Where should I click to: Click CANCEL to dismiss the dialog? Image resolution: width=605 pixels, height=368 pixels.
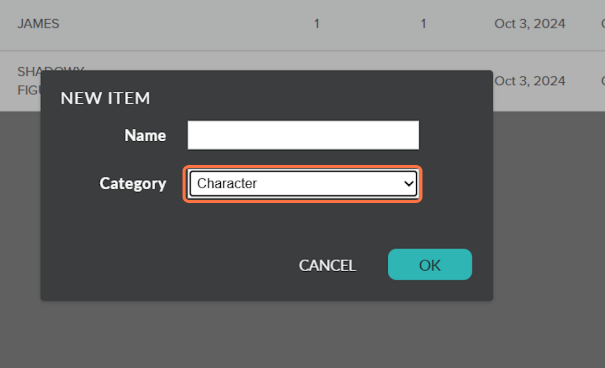coord(327,264)
